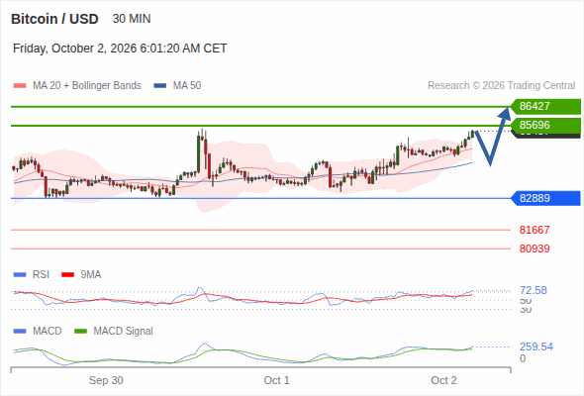Click the MA 50 blue legend swatch
Screen dimensions: 584x396
coord(160,86)
